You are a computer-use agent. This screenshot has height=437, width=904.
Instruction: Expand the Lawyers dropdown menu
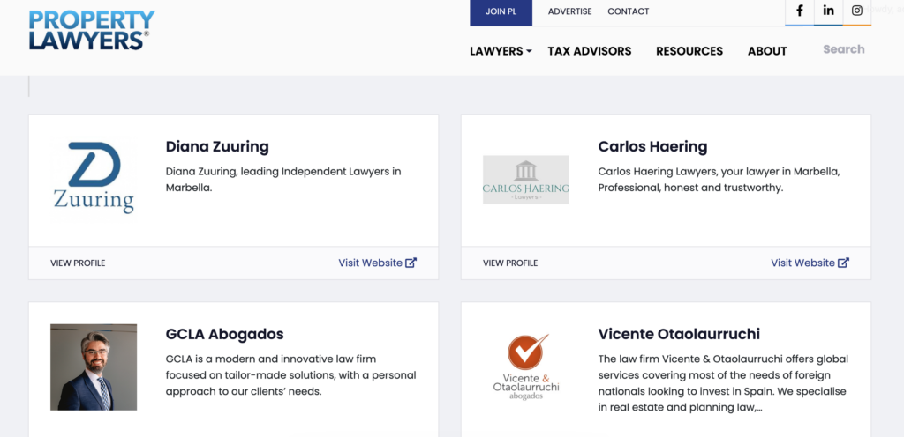(x=501, y=51)
